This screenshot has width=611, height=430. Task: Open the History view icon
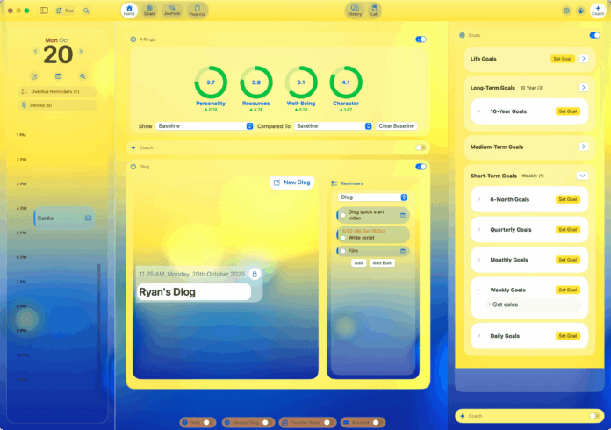[356, 11]
